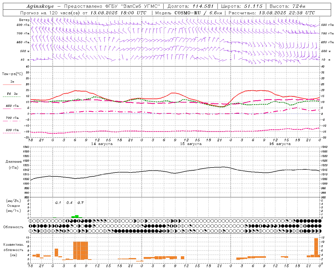This screenshot has height=268, width=335.
Task: Click the '(гПа)' unit label under Давление
Action: [x=14, y=168]
